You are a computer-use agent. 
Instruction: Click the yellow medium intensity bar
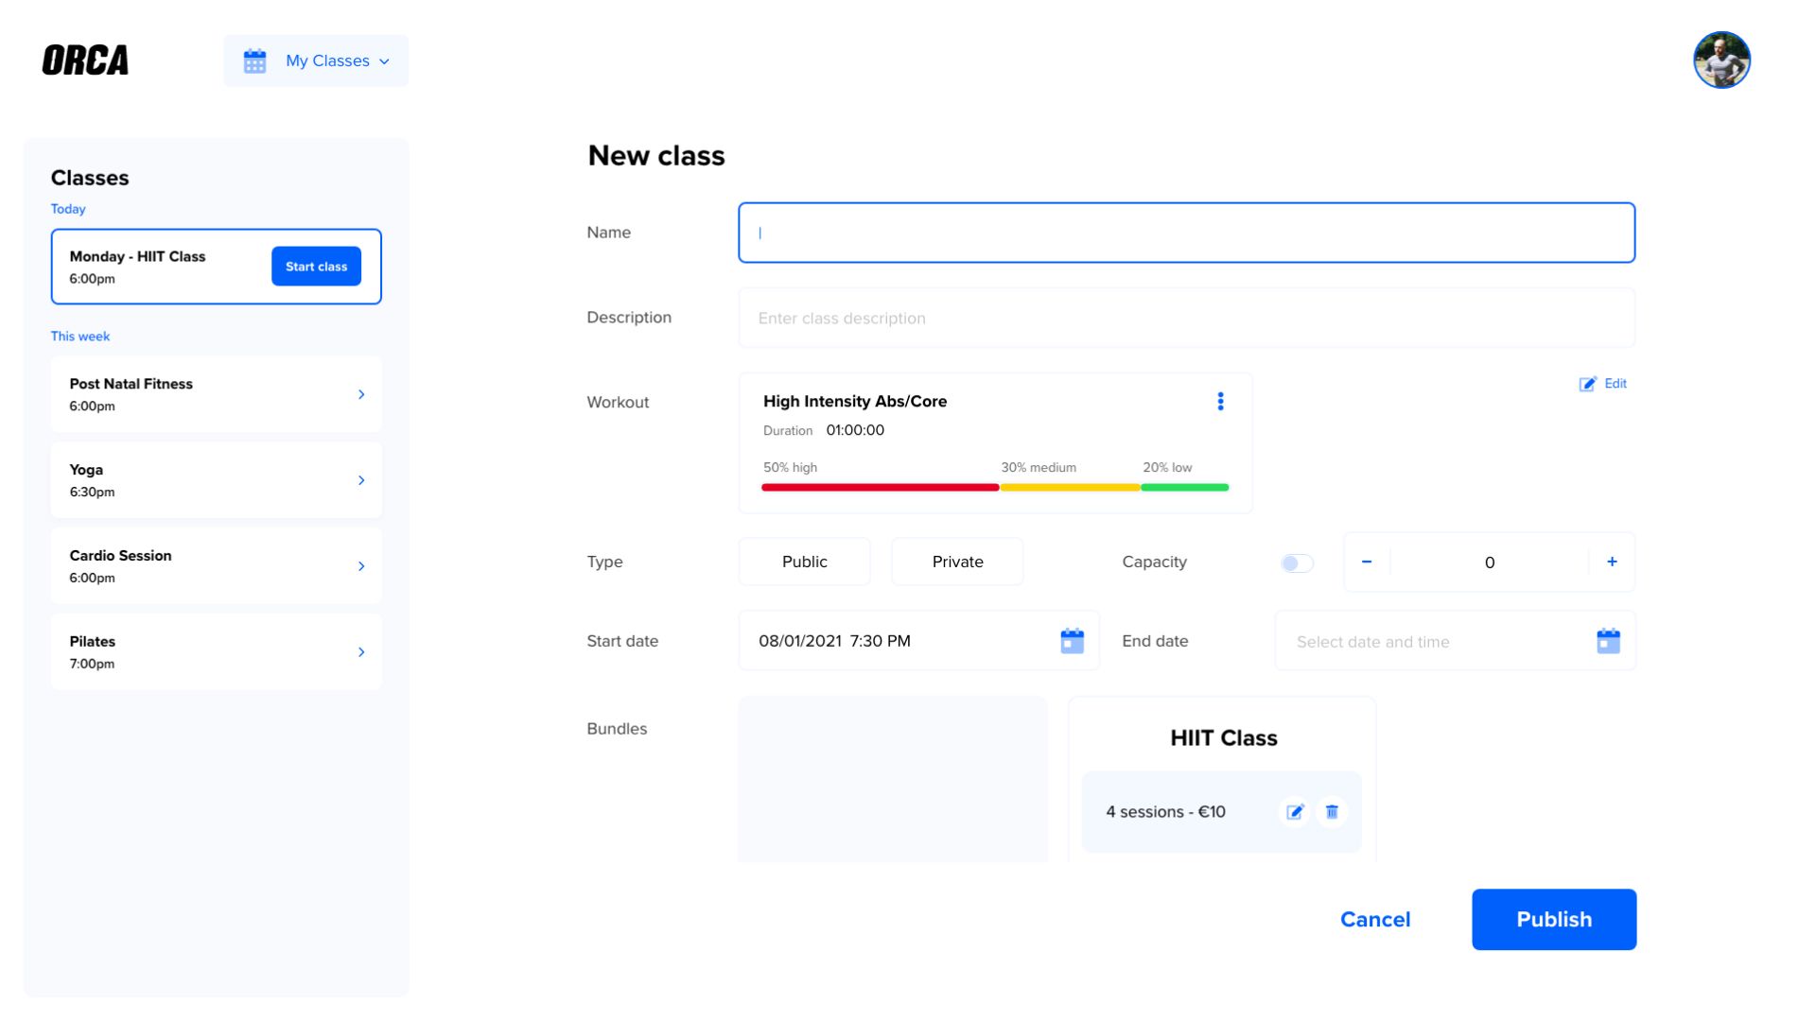(1070, 488)
